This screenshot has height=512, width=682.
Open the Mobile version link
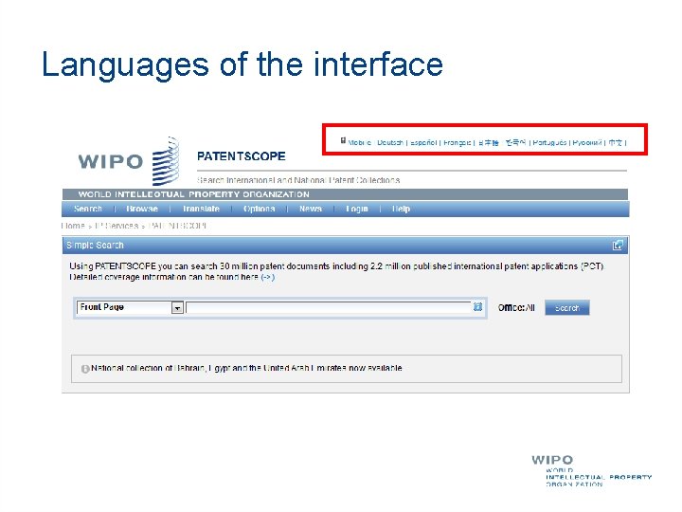359,142
